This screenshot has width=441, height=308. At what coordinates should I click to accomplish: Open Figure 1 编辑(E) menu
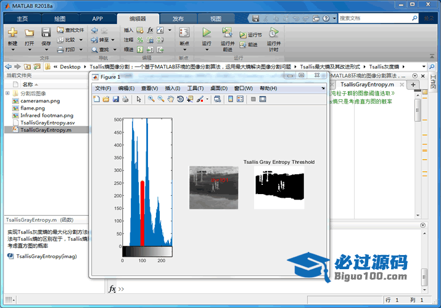(126, 89)
